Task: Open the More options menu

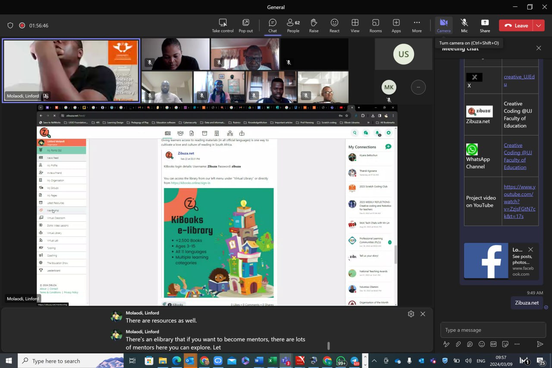Action: [417, 25]
